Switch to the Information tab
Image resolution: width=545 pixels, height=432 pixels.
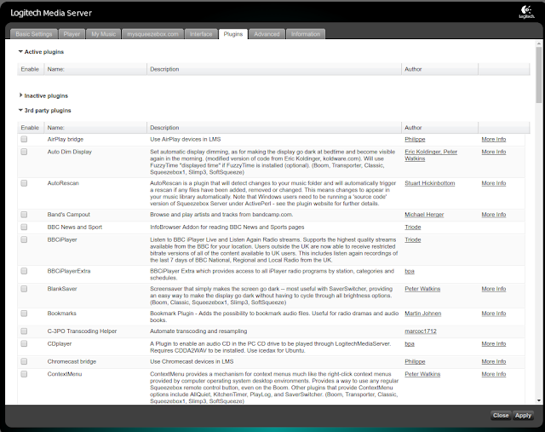coord(306,34)
